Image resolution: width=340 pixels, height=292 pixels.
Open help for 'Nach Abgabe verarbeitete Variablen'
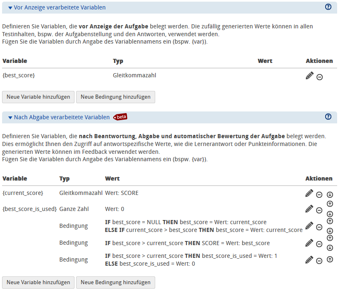[x=328, y=117]
